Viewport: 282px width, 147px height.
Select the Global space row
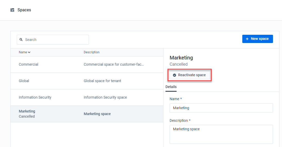(x=87, y=81)
